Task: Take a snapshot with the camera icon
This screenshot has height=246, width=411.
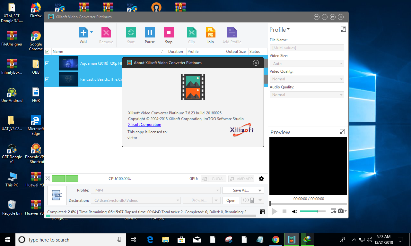Action: [341, 211]
